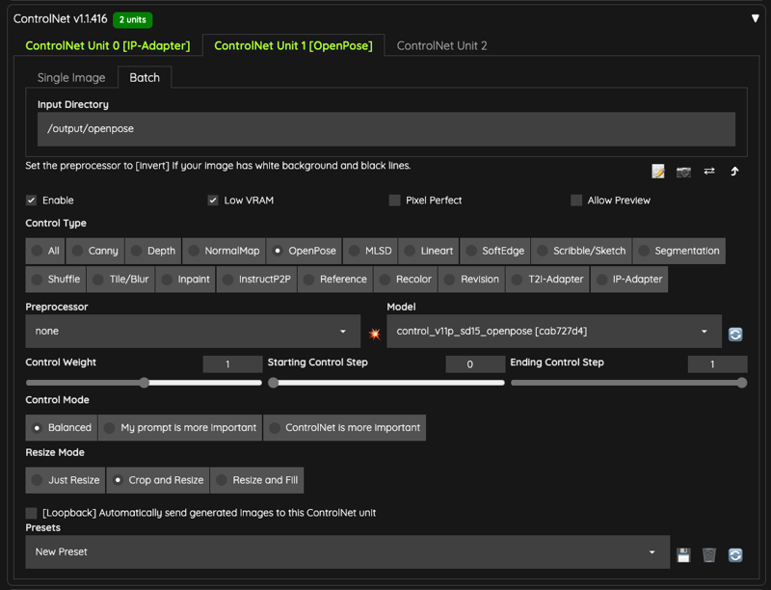The image size is (771, 590).
Task: Click the mirror webcam swap-arrows icon
Action: (709, 171)
